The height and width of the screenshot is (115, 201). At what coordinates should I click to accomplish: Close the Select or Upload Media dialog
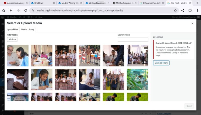click(192, 23)
